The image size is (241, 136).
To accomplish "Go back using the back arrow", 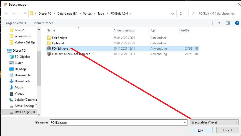I will click(x=6, y=14).
